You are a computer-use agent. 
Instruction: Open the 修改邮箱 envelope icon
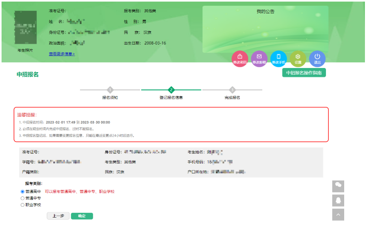259,58
